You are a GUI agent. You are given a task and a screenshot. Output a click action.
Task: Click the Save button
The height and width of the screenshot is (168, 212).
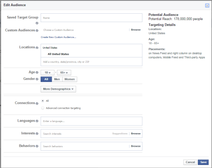203,162
